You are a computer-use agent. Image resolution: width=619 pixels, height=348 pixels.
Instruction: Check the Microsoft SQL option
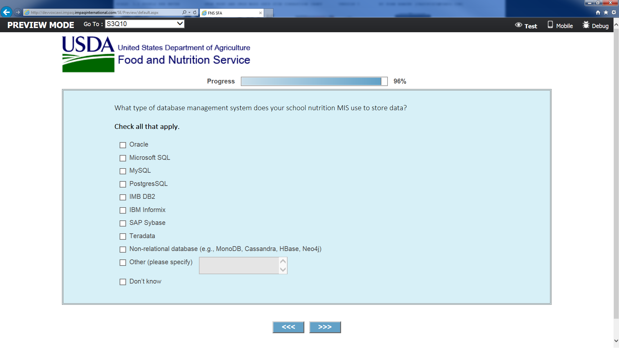pos(123,158)
